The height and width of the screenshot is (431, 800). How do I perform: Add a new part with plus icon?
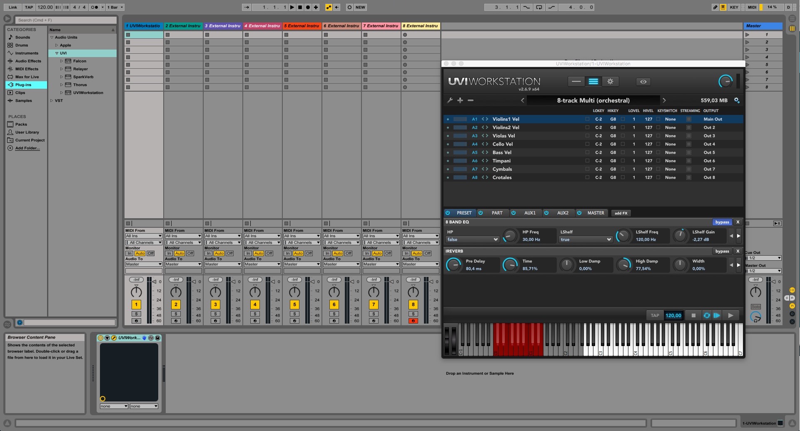click(460, 100)
